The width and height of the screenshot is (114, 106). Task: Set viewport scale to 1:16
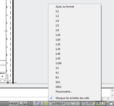[75, 40]
